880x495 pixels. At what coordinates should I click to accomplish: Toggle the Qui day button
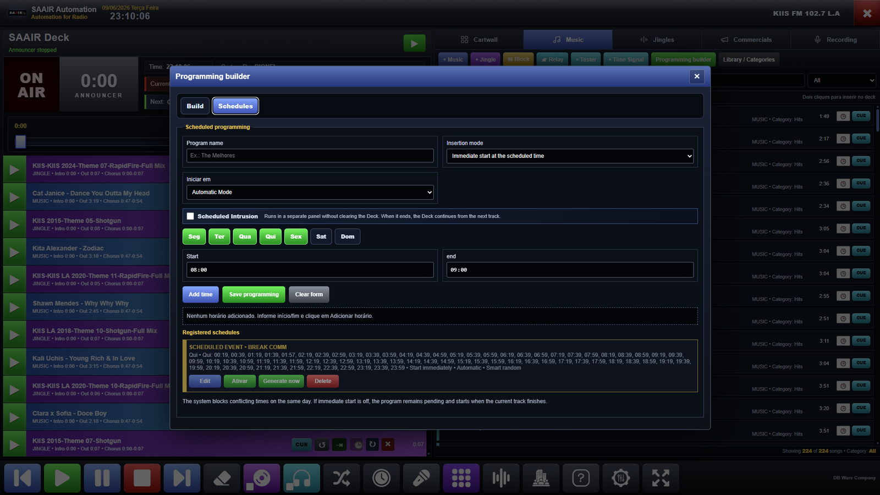[271, 237]
